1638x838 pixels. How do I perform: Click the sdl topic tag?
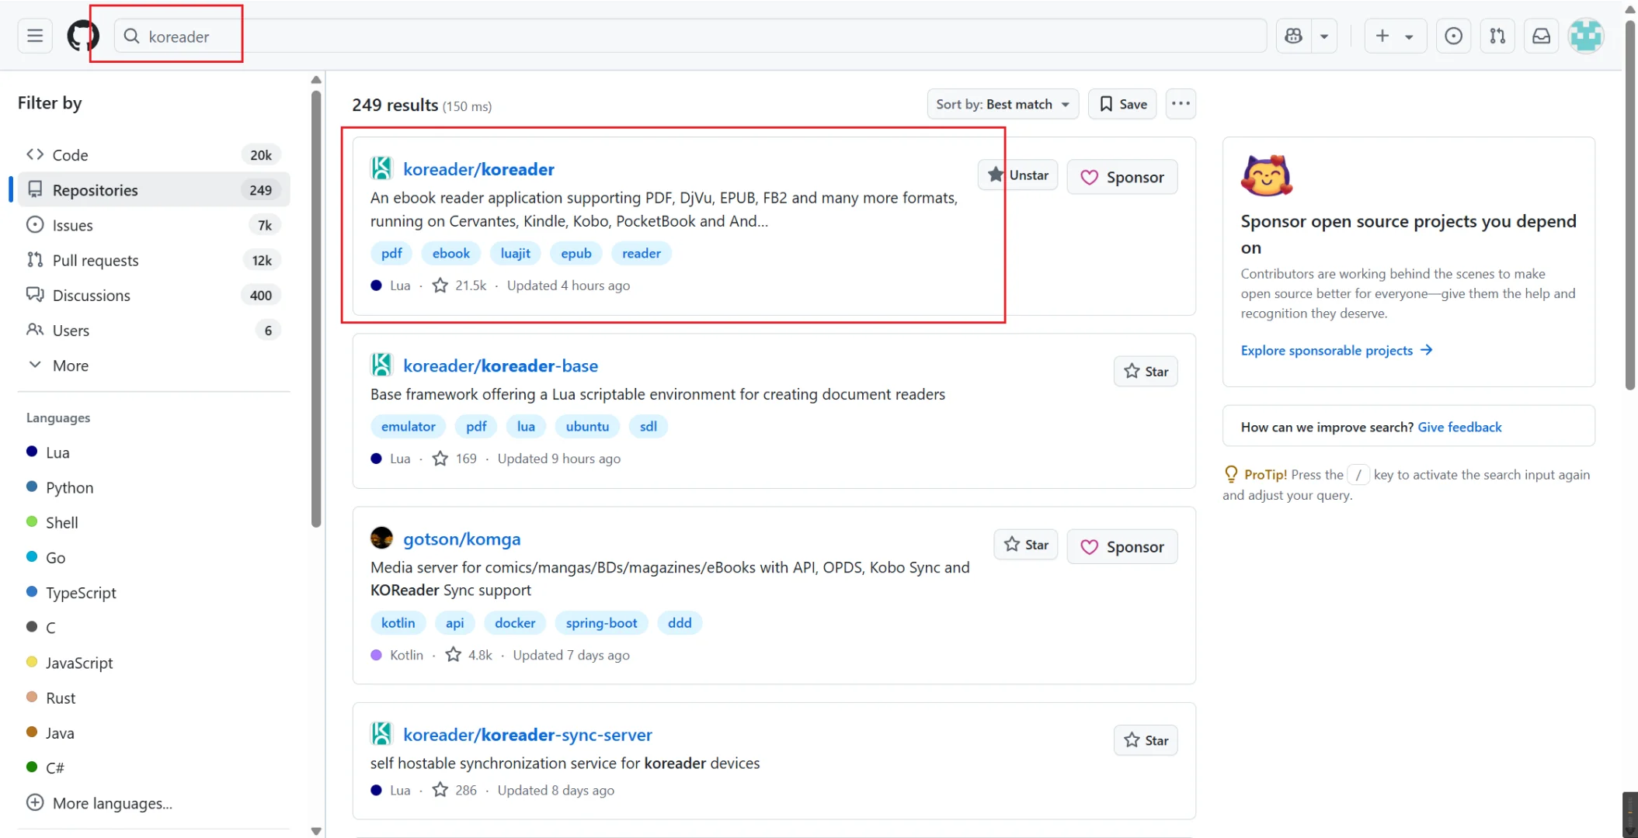649,426
